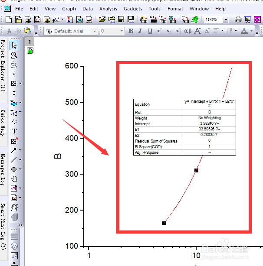
Task: Click the Increase Font Size icon
Action: coord(197,31)
